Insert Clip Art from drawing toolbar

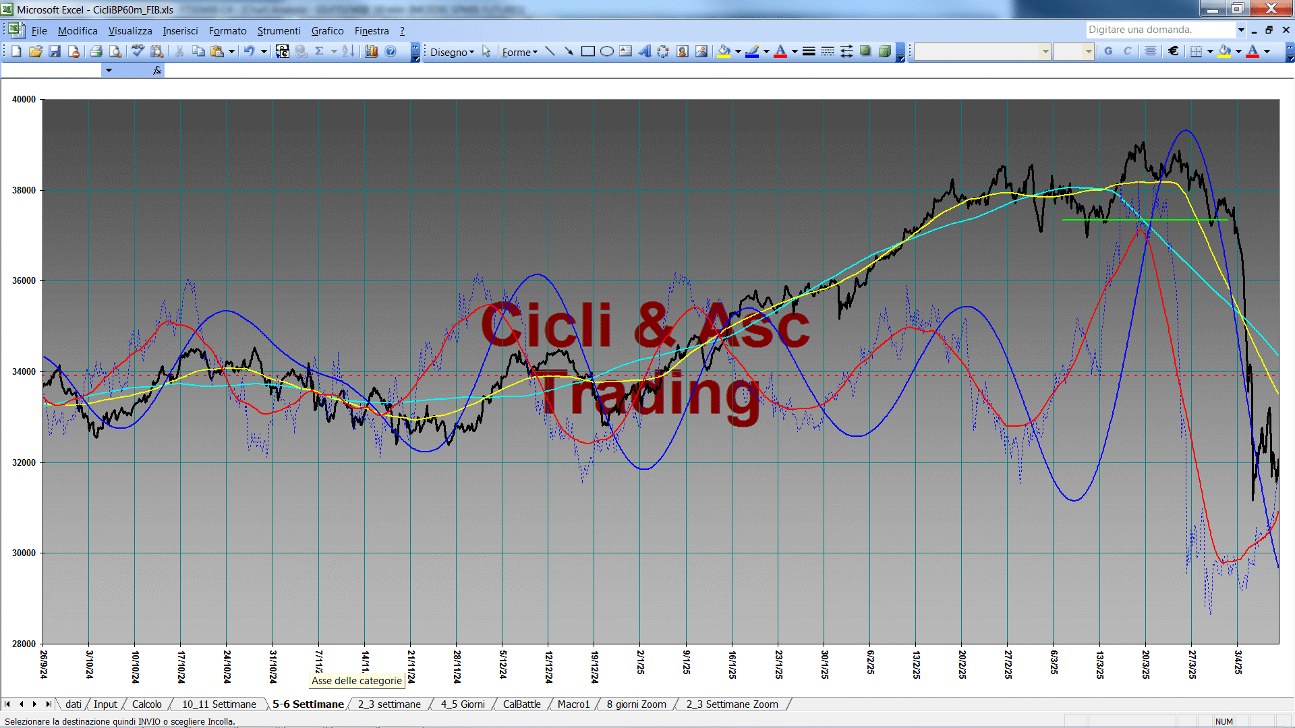[x=683, y=51]
